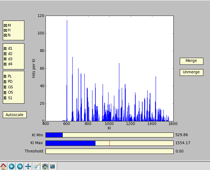Toggle the GS checkbox

coord(5,87)
